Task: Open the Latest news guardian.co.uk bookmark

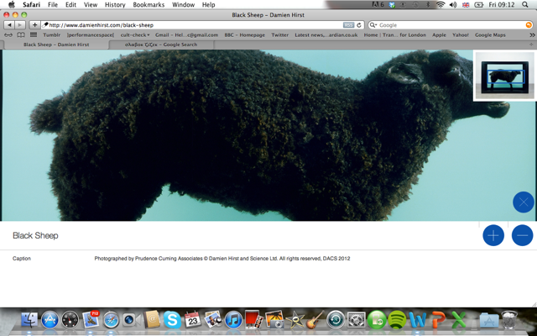Action: pyautogui.click(x=326, y=35)
